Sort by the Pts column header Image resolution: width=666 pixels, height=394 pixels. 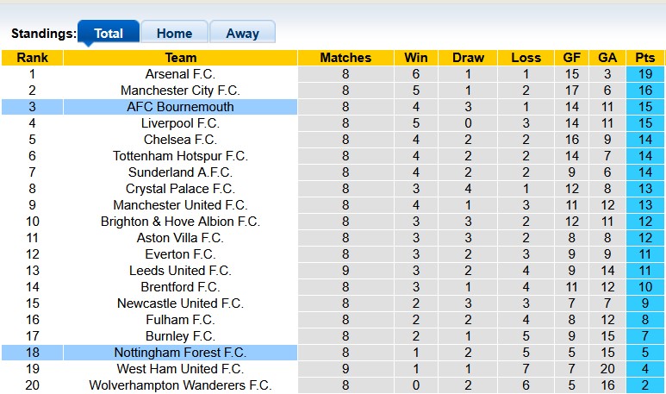click(645, 58)
